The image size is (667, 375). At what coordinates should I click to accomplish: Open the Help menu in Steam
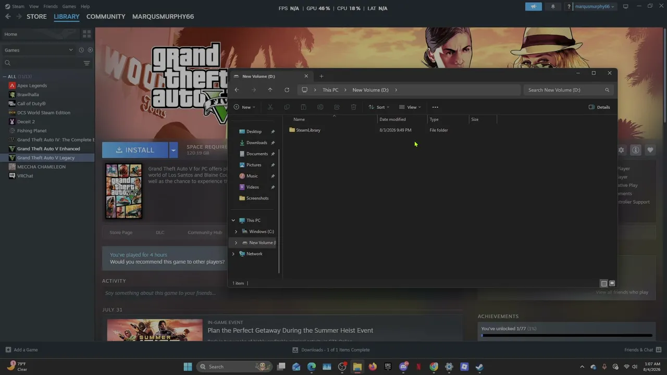pos(85,6)
